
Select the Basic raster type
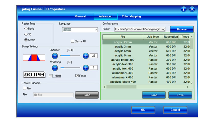coord(26,29)
